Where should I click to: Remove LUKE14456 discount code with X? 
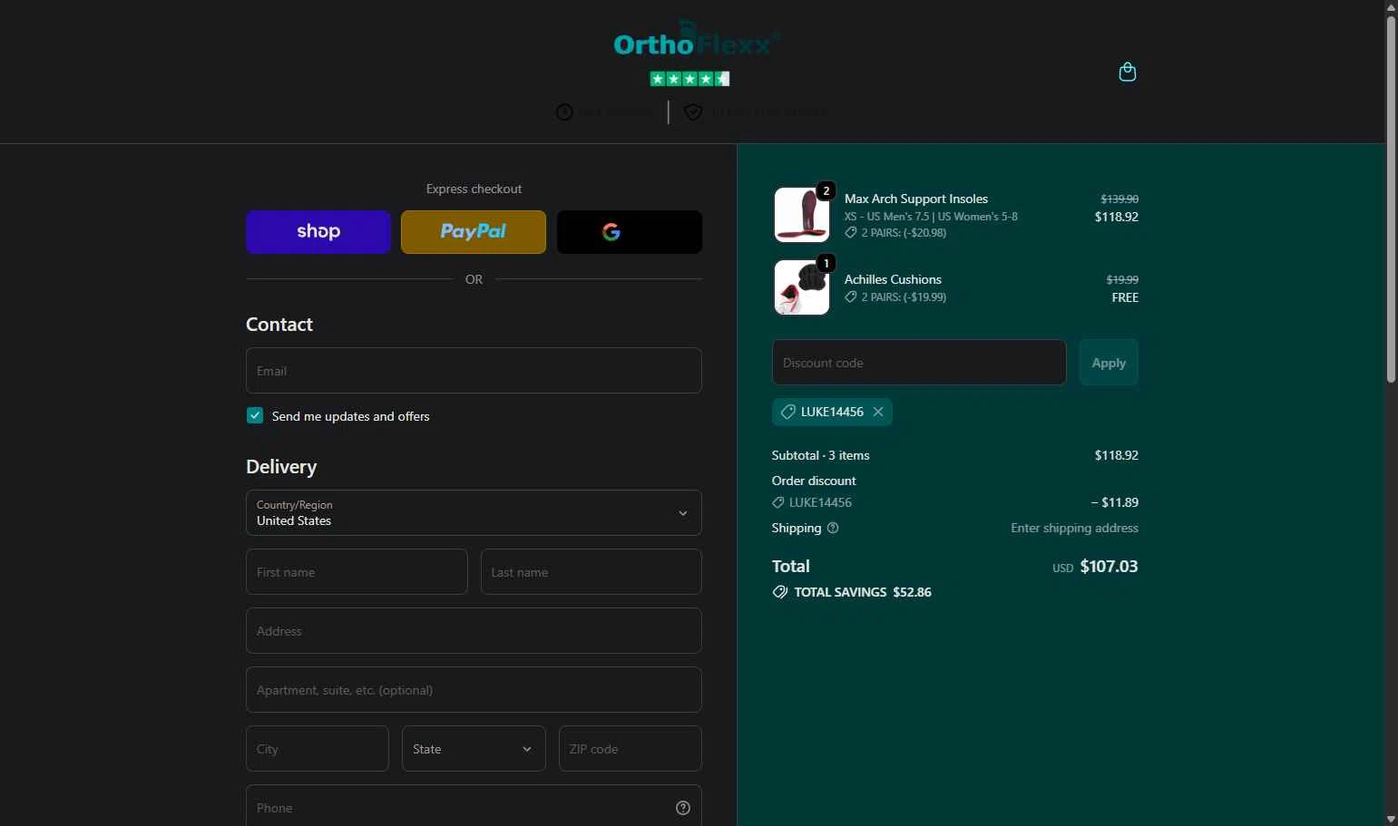click(878, 412)
